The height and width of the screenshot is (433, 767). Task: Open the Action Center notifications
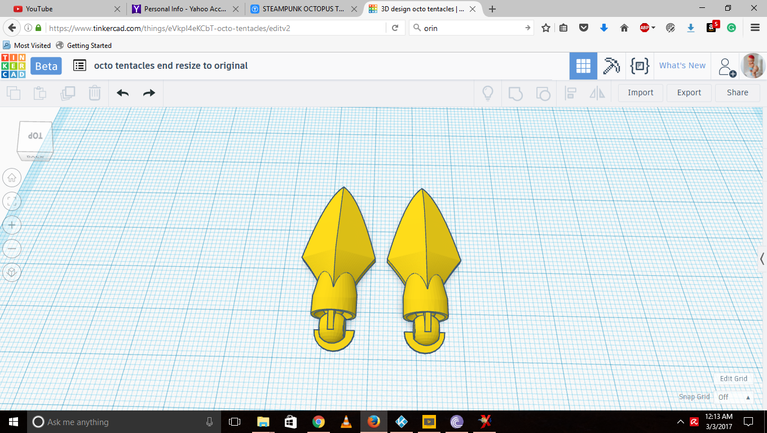pos(748,421)
